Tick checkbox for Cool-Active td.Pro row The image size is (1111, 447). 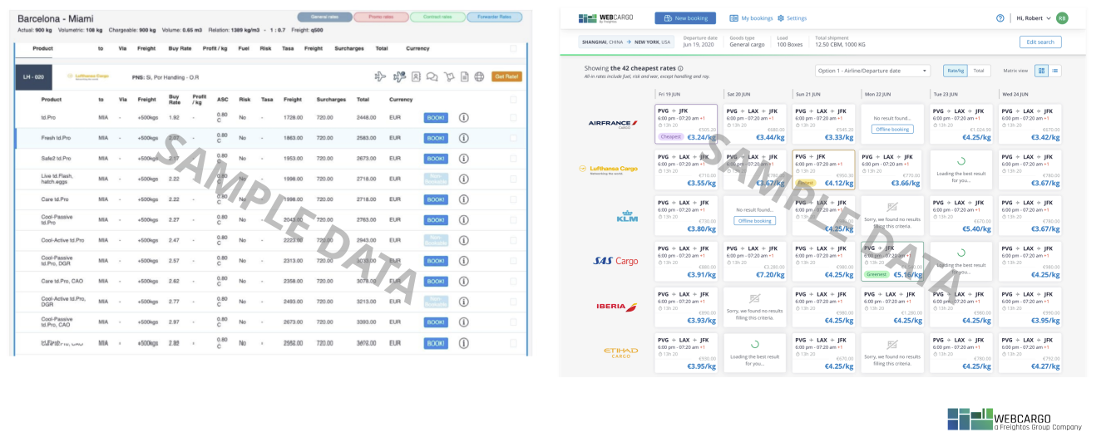(x=513, y=240)
